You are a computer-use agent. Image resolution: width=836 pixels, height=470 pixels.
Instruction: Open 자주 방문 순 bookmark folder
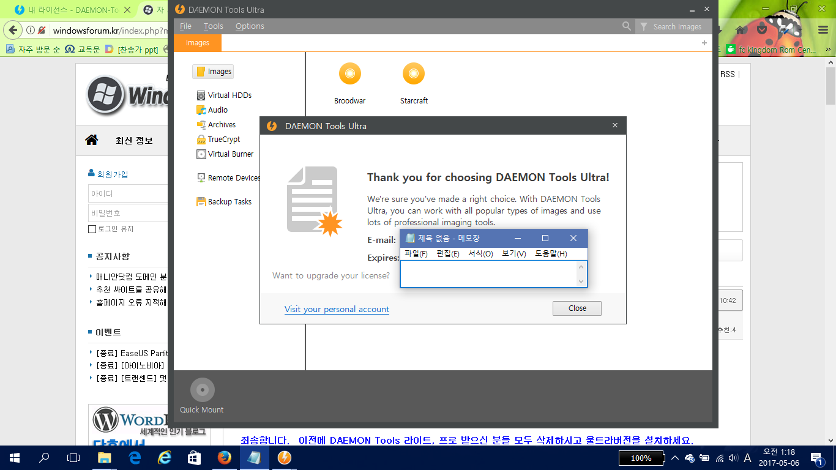tap(33, 50)
